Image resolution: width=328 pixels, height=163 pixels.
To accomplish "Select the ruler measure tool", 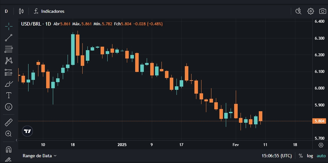I will coord(9,122).
